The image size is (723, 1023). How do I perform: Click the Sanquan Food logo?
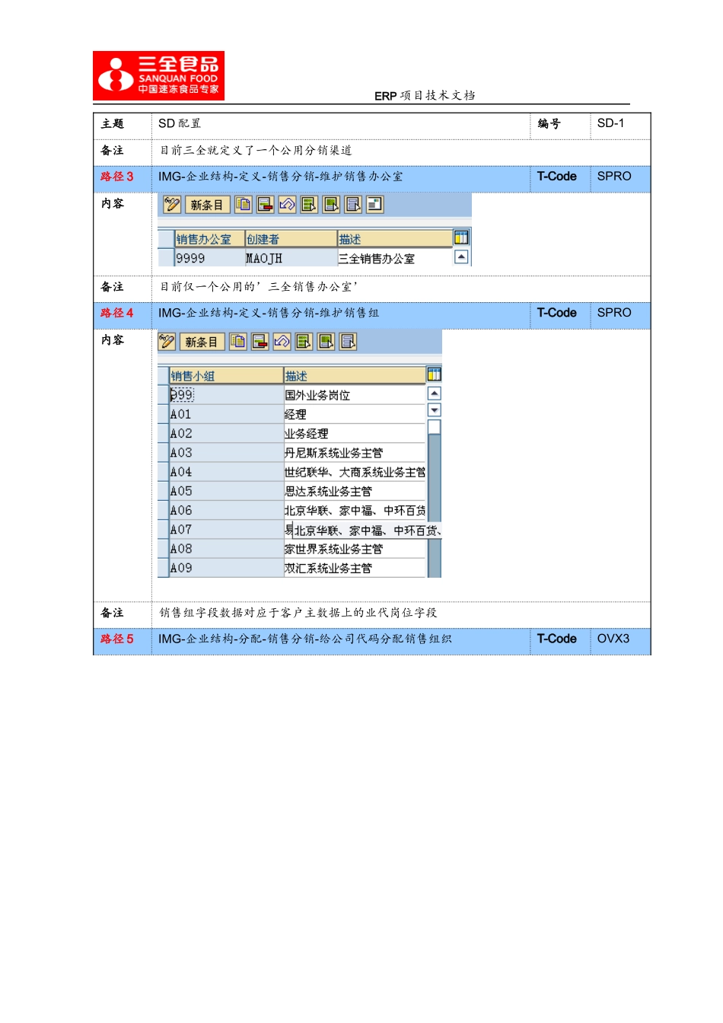[x=158, y=75]
